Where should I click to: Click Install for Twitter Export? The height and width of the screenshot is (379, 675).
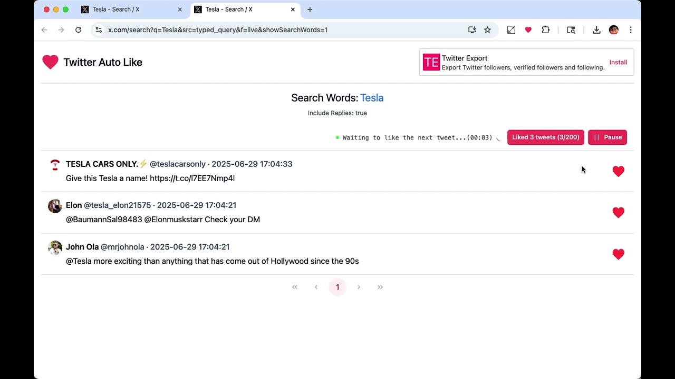tap(618, 62)
